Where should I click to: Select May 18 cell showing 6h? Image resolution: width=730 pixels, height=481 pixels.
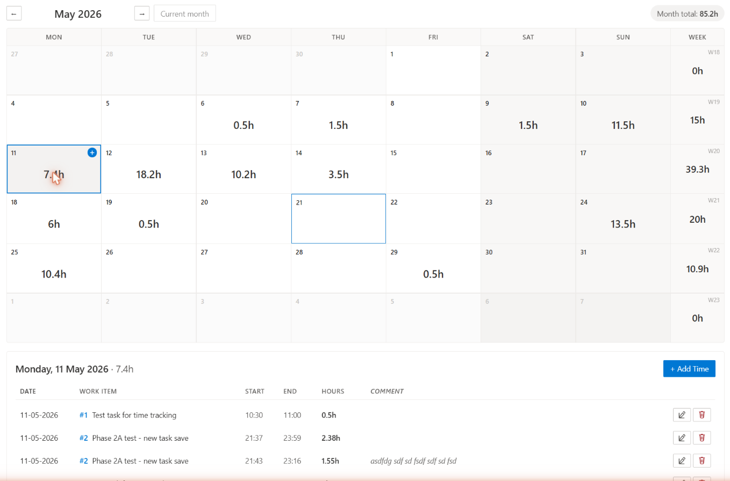point(54,218)
